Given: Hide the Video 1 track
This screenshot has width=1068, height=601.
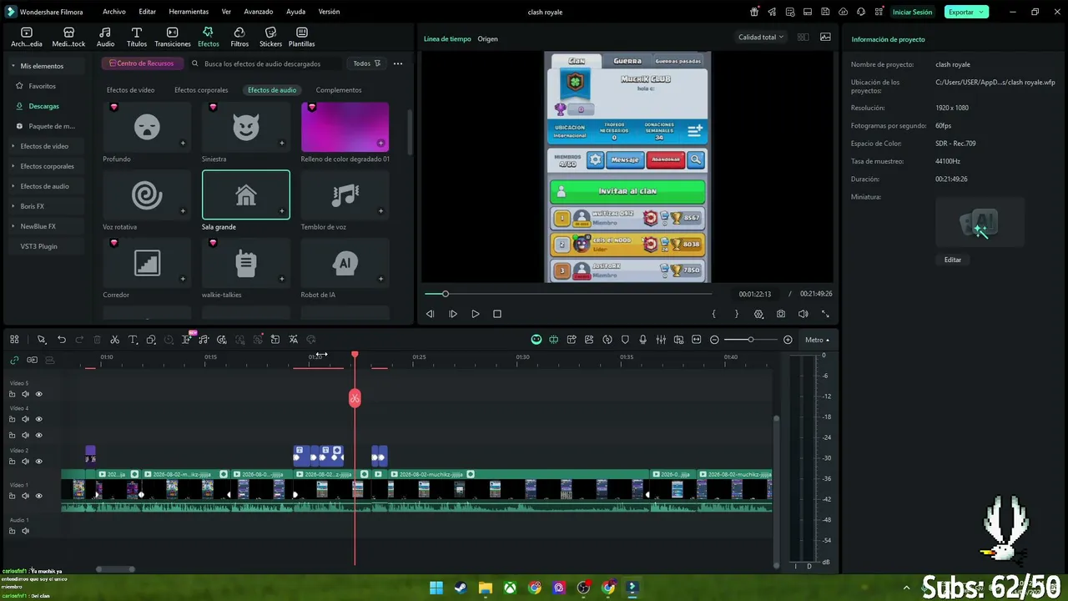Looking at the screenshot, I should pos(38,496).
